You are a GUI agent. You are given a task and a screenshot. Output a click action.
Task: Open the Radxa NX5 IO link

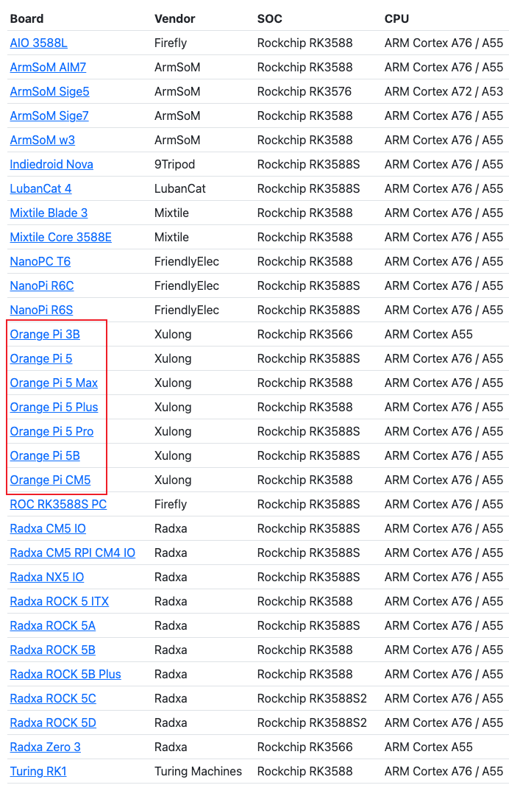[47, 578]
